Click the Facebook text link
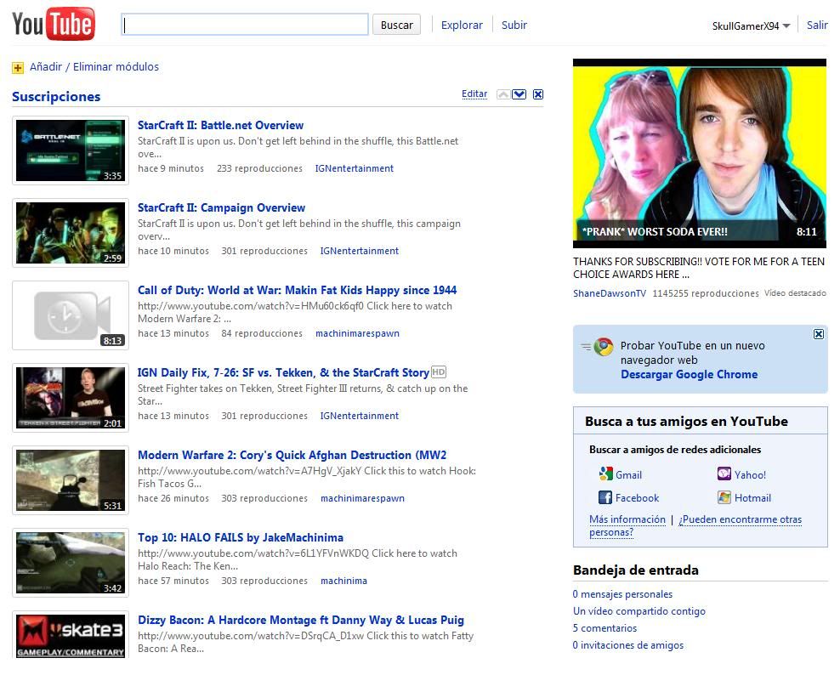840x675 pixels. click(x=637, y=498)
